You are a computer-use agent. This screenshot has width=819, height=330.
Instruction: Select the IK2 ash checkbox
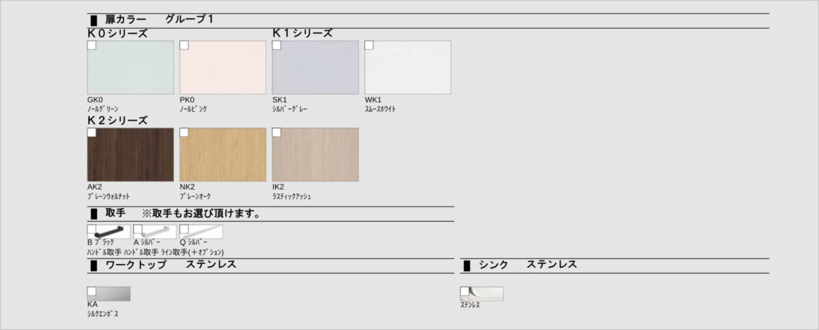[x=276, y=132]
